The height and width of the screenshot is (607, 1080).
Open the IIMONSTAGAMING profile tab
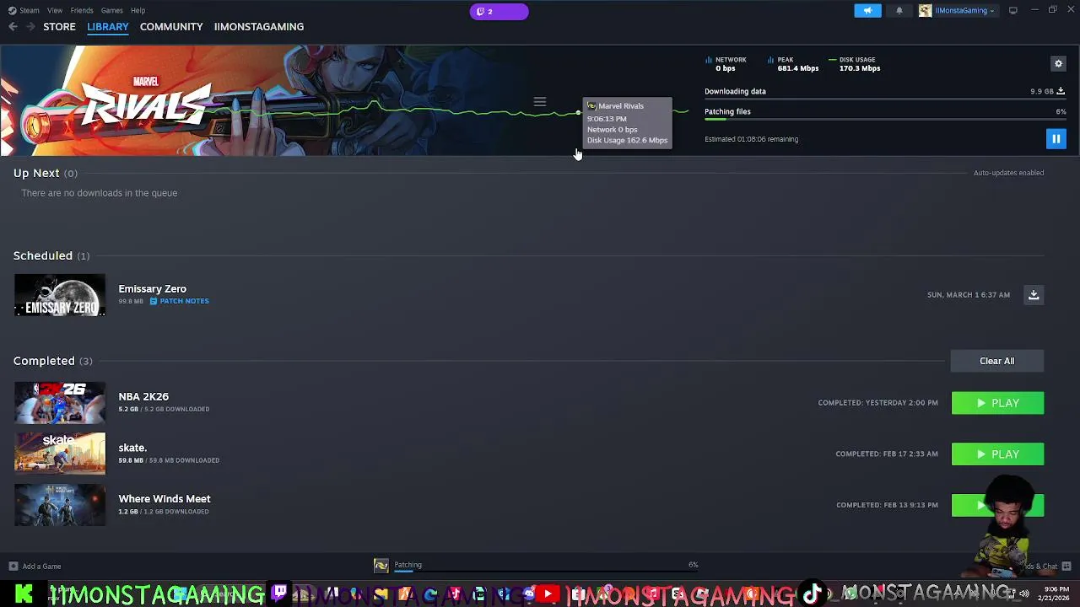pyautogui.click(x=259, y=27)
